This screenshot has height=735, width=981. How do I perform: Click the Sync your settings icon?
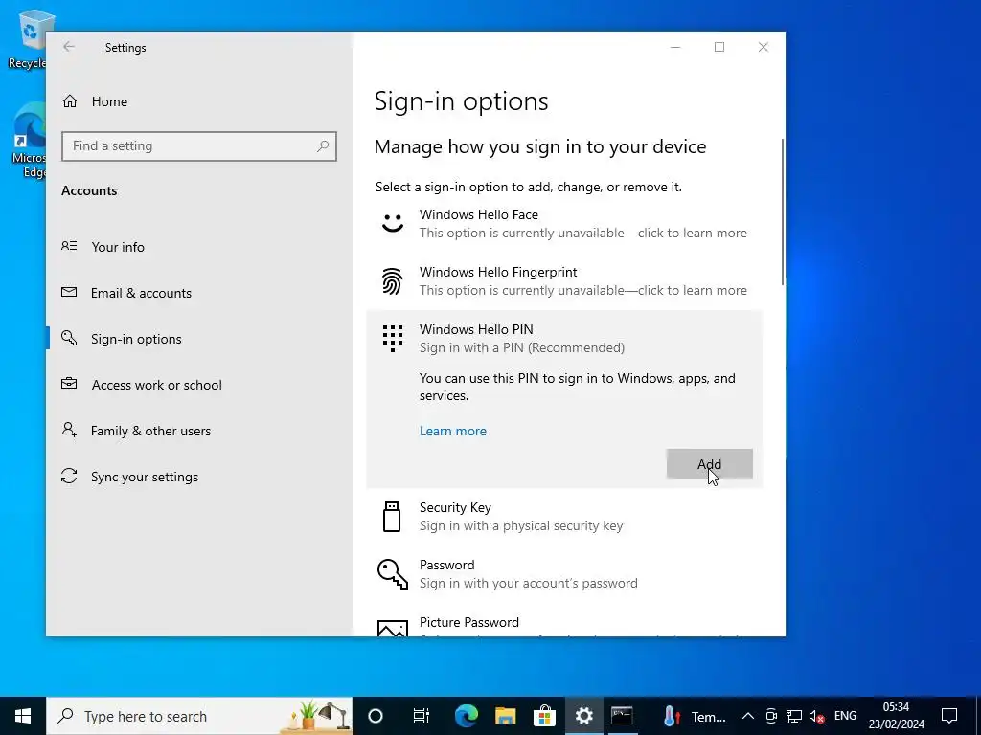(69, 477)
